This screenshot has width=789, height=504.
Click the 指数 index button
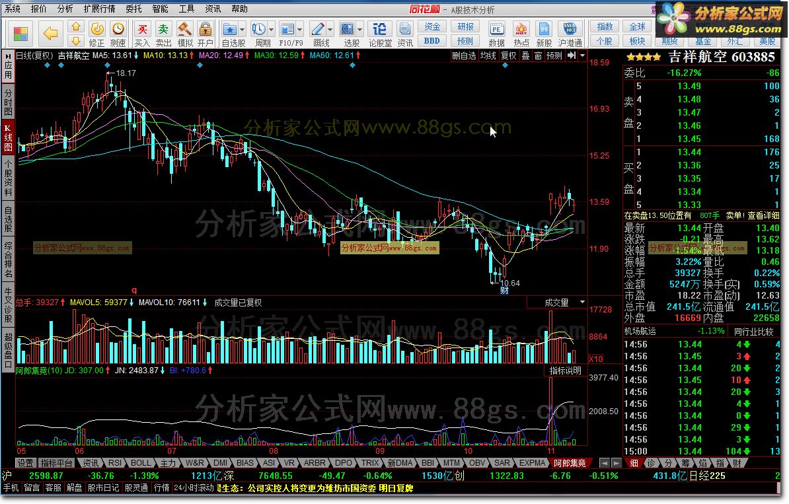pos(605,26)
